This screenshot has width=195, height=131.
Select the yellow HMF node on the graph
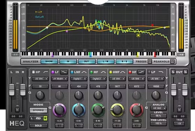click(x=138, y=35)
